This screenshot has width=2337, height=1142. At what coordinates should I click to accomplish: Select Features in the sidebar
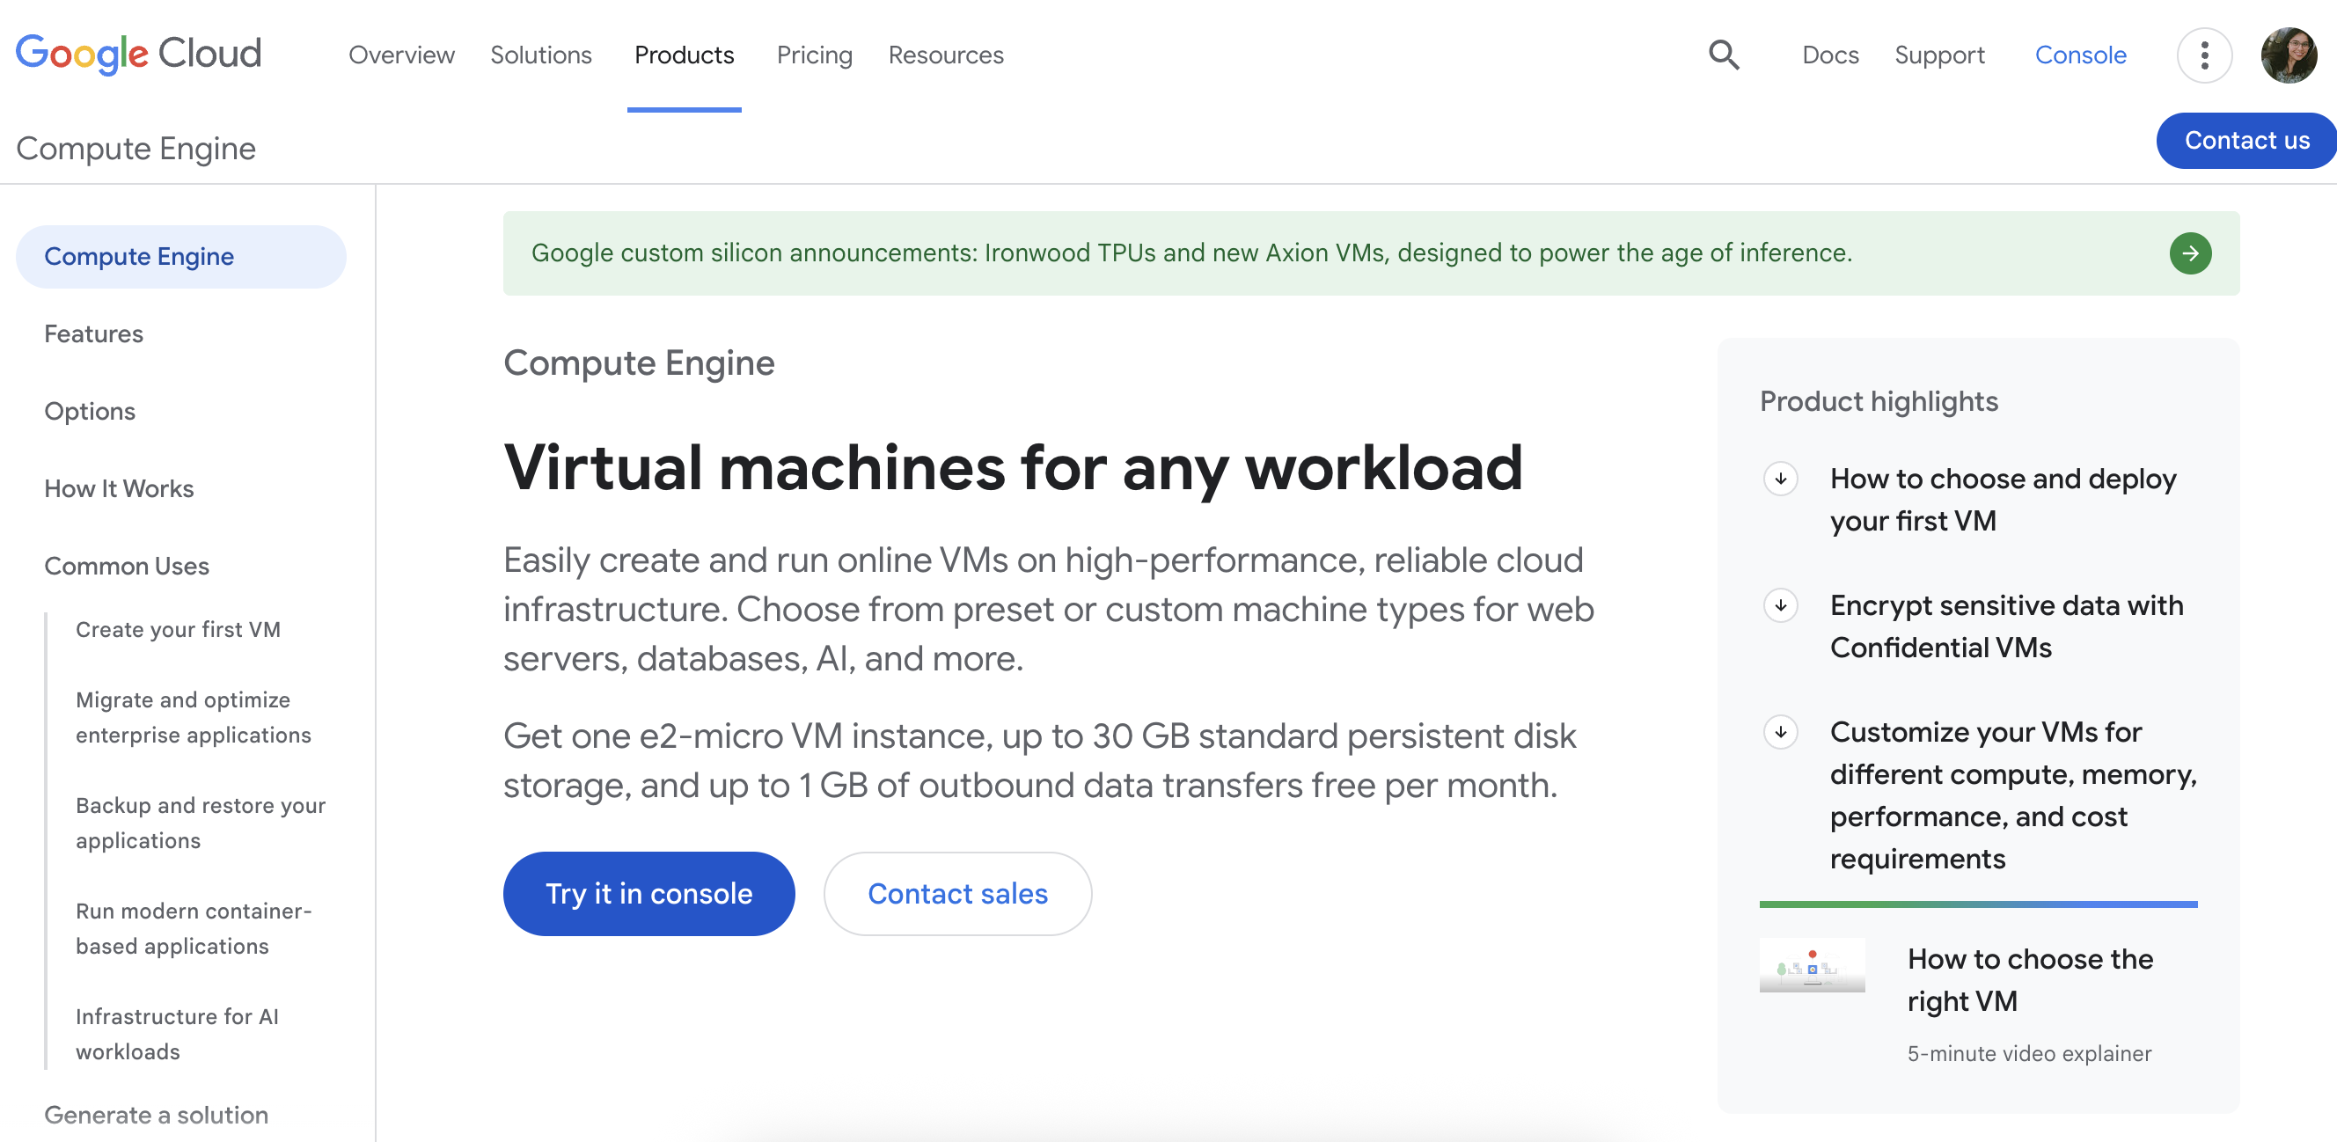pos(93,333)
